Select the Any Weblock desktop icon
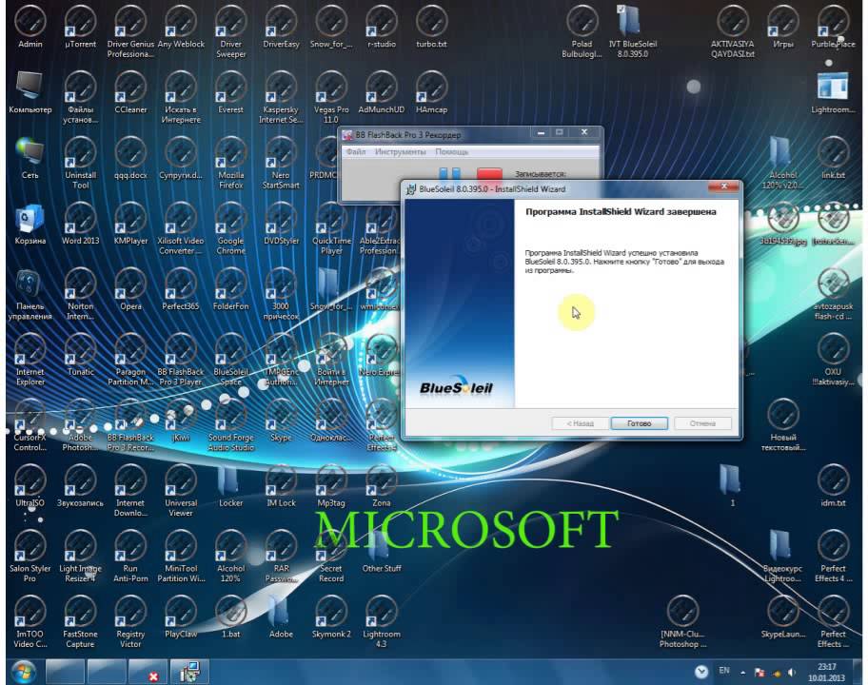This screenshot has width=868, height=685. pos(181,27)
